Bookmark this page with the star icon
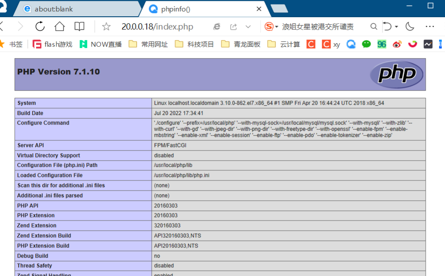This screenshot has width=445, height=276. coord(106,27)
